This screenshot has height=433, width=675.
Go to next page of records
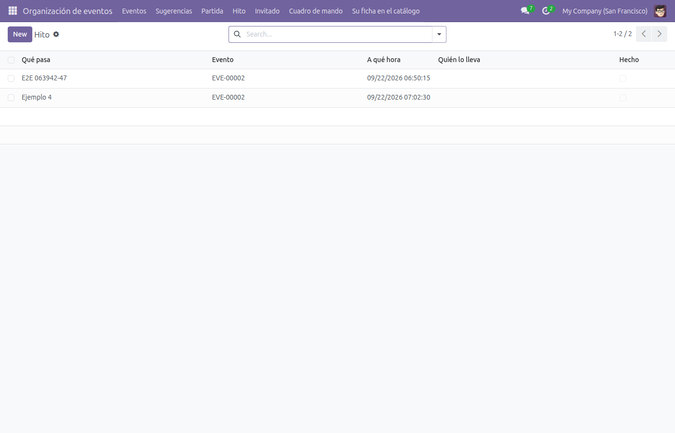tap(660, 34)
